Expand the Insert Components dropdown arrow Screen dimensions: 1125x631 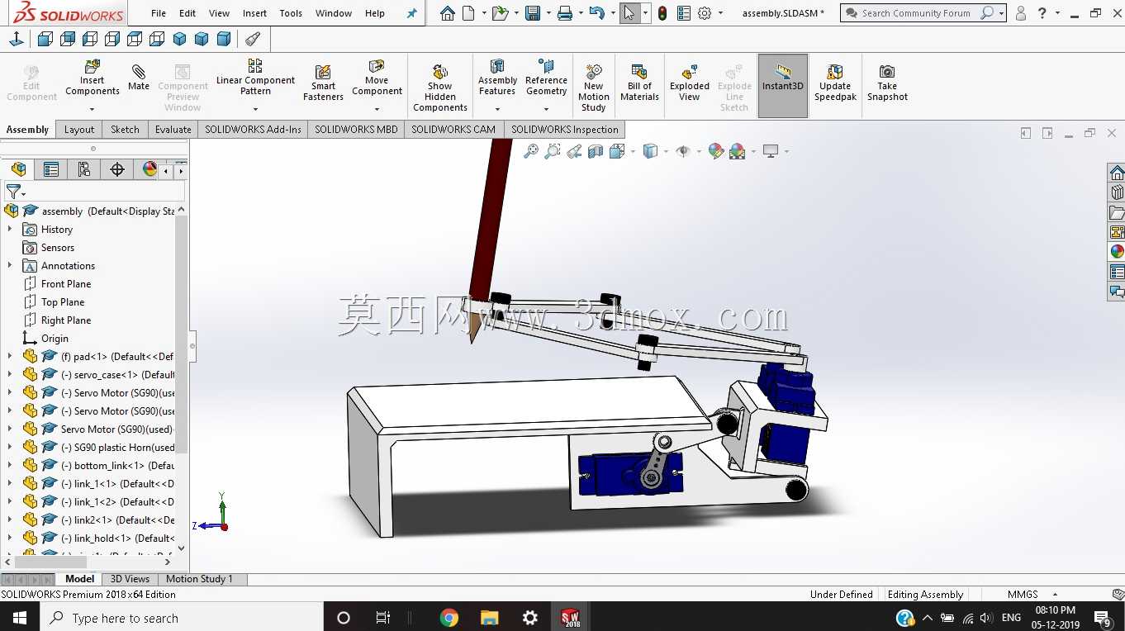coord(93,109)
